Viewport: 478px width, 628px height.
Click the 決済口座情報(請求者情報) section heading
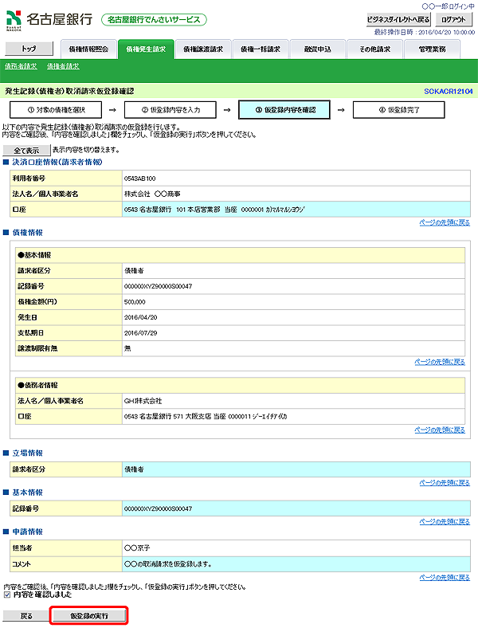click(x=57, y=163)
